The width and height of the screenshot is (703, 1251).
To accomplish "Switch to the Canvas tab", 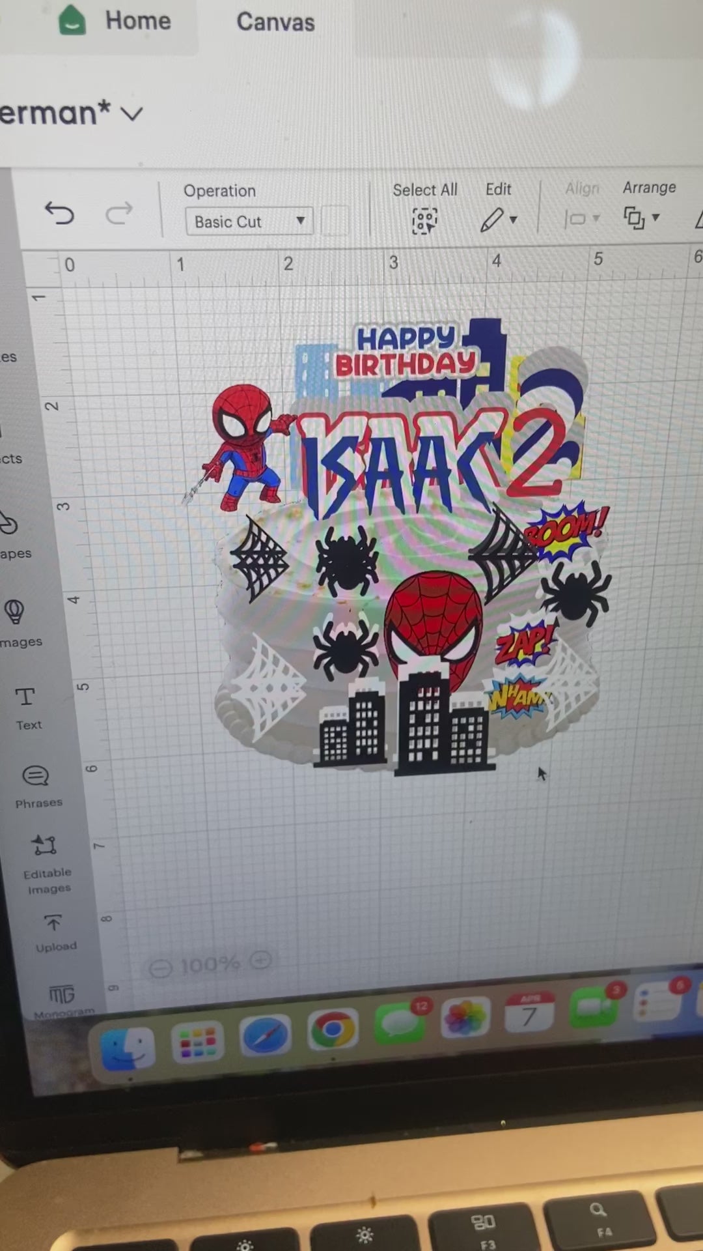I will tap(275, 22).
